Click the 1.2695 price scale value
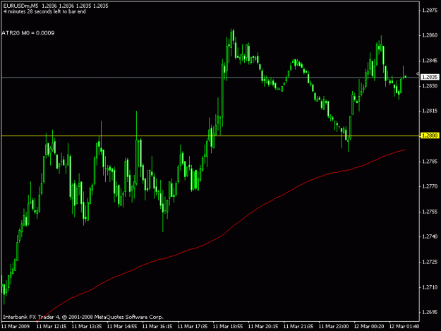The image size is (441, 331). pos(430,312)
